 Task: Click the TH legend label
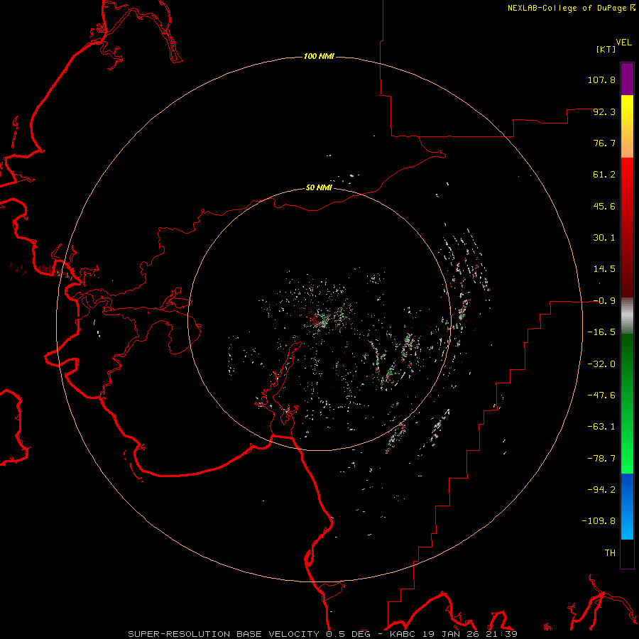[x=610, y=553]
